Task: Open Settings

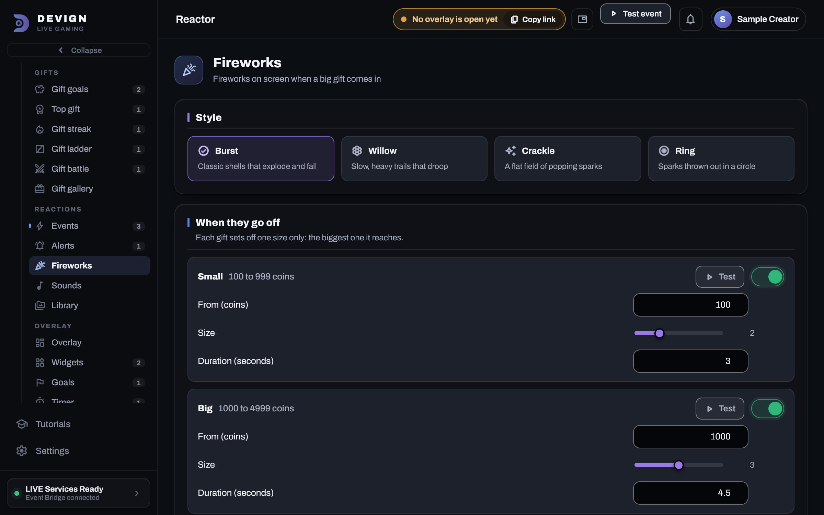Action: click(x=79, y=451)
